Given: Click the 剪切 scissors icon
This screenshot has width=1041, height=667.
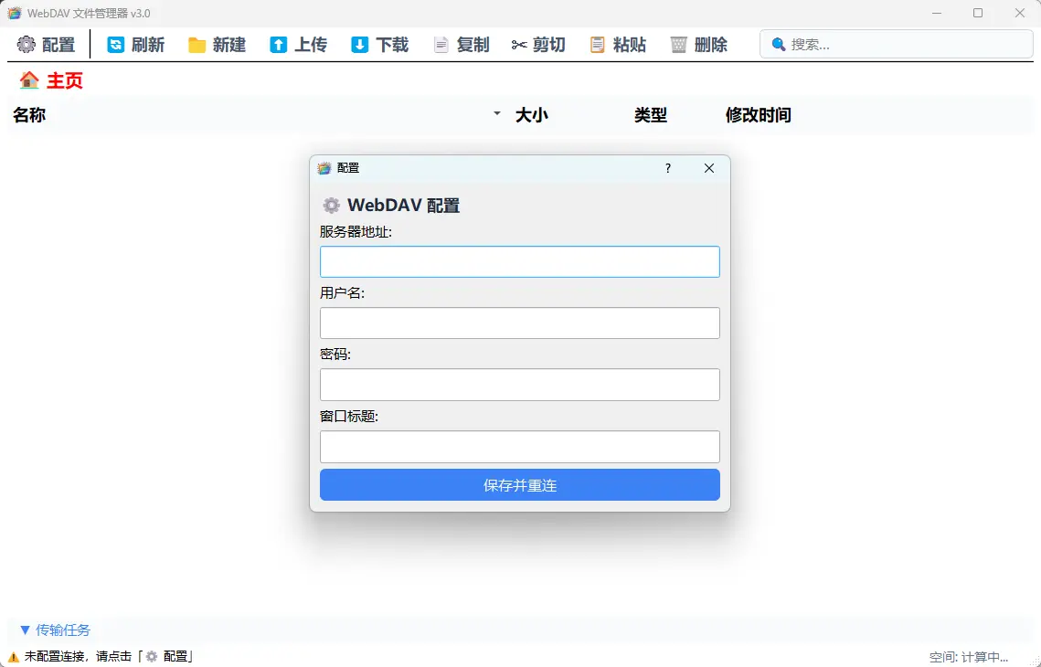Looking at the screenshot, I should (x=519, y=45).
